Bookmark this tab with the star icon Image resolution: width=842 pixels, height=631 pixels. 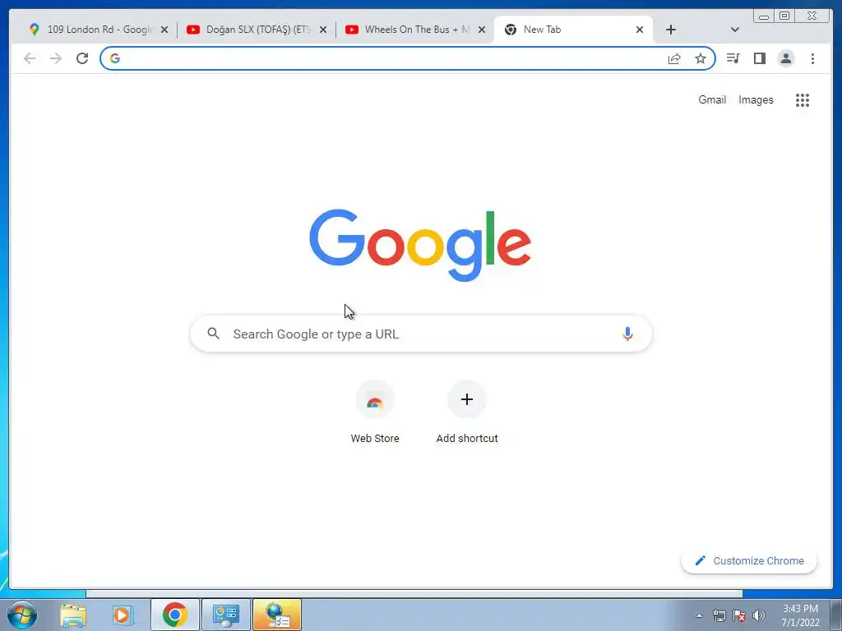point(701,58)
